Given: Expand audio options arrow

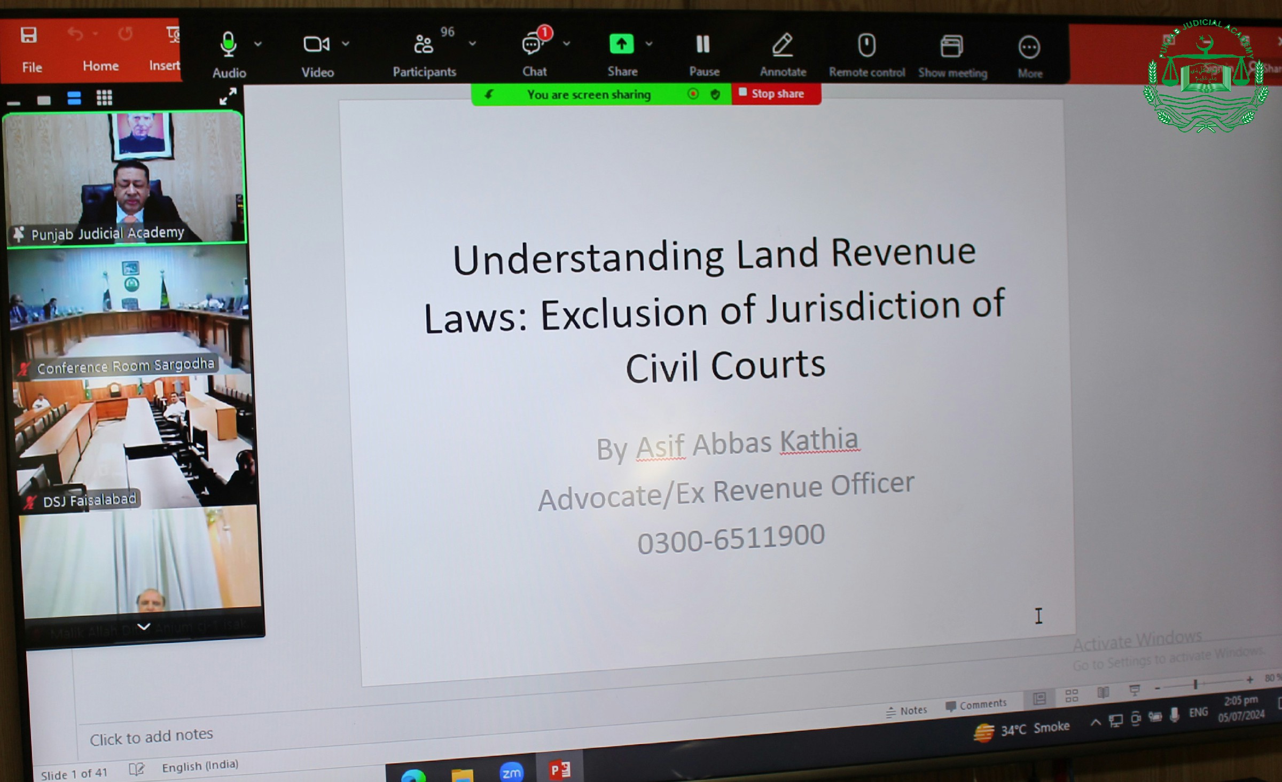Looking at the screenshot, I should (x=258, y=44).
